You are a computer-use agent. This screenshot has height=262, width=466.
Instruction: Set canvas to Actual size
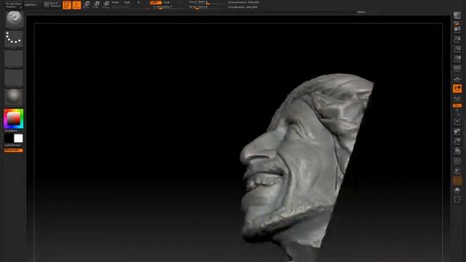click(x=457, y=49)
